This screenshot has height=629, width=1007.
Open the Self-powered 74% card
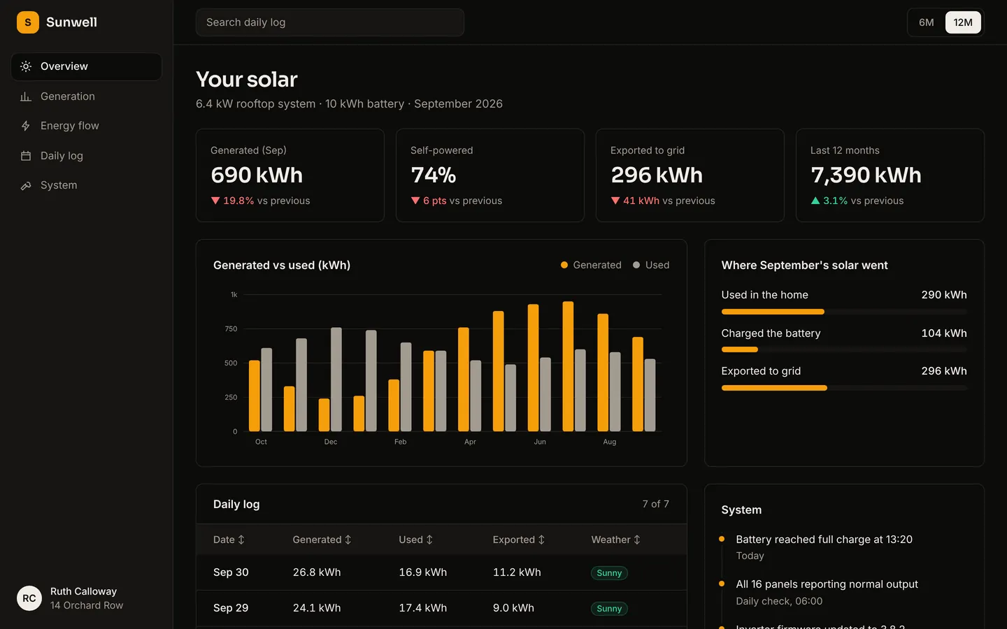(x=490, y=175)
